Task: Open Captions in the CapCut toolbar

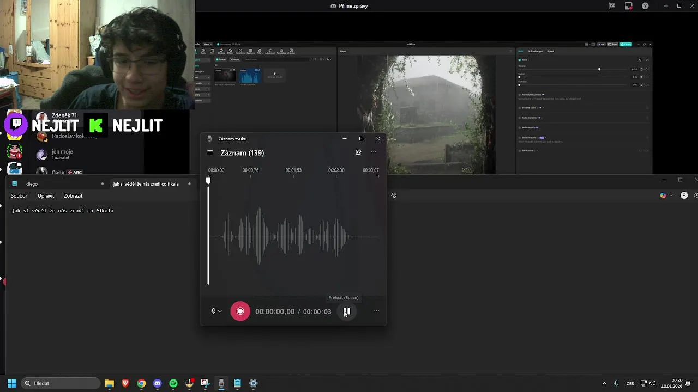Action: [x=251, y=51]
